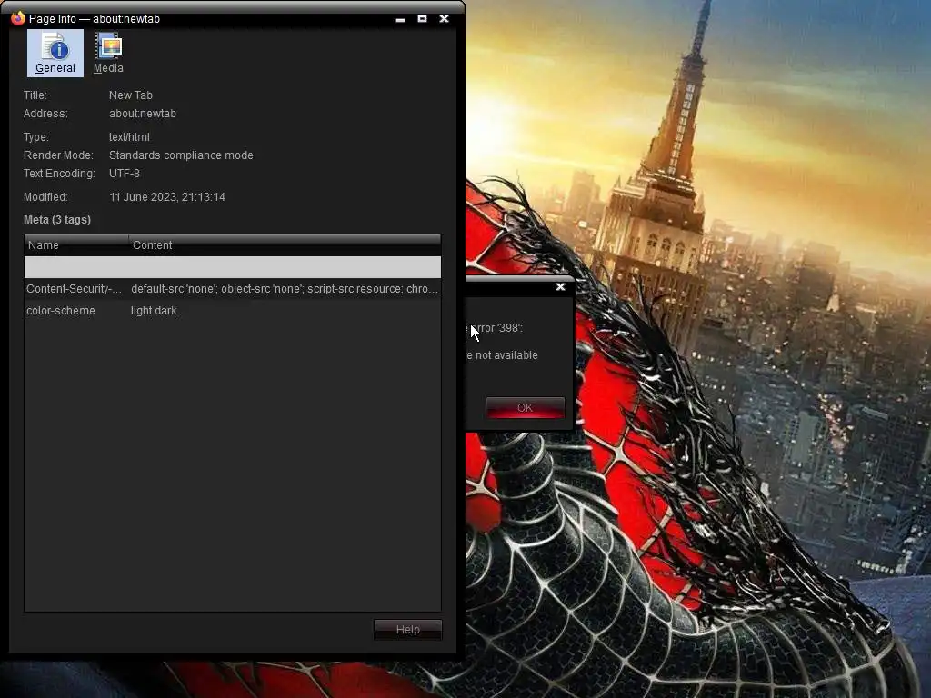The image size is (931, 698).
Task: Click the 'New Tab' title value
Action: [131, 95]
